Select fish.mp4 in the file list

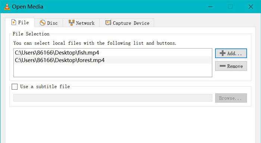click(113, 53)
